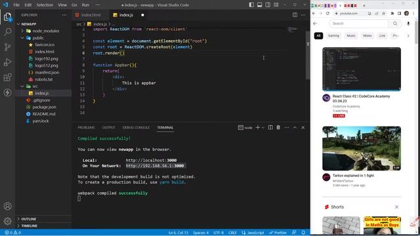The width and height of the screenshot is (420, 236).
Task: Open the new terminal launch profile dropdown
Action: [263, 128]
